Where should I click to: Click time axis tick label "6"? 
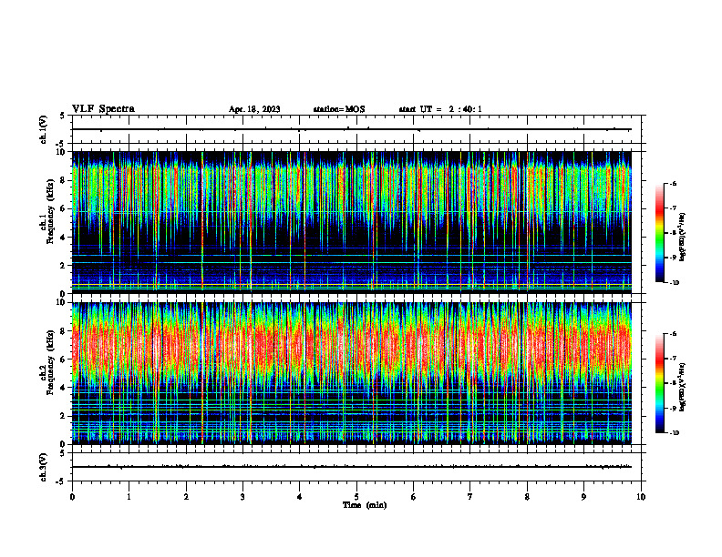[414, 497]
